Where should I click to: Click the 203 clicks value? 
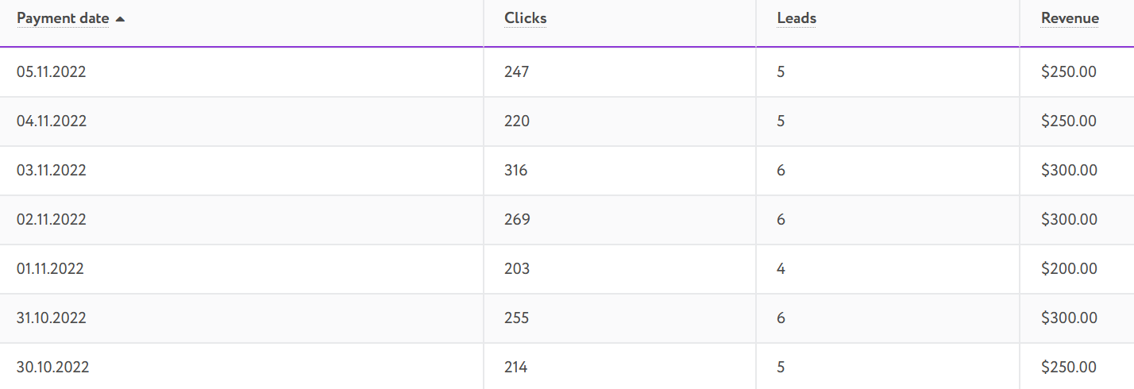516,269
